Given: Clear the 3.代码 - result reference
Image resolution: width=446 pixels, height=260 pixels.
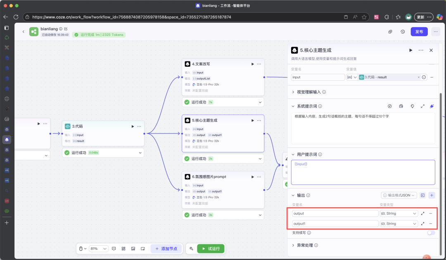Looking at the screenshot, I should 419,77.
